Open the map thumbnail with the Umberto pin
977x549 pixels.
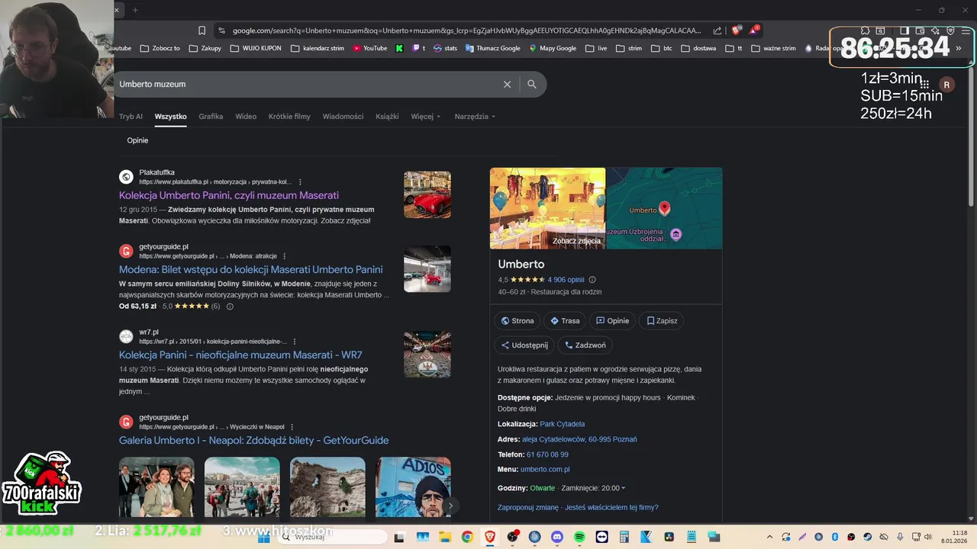[x=664, y=208]
